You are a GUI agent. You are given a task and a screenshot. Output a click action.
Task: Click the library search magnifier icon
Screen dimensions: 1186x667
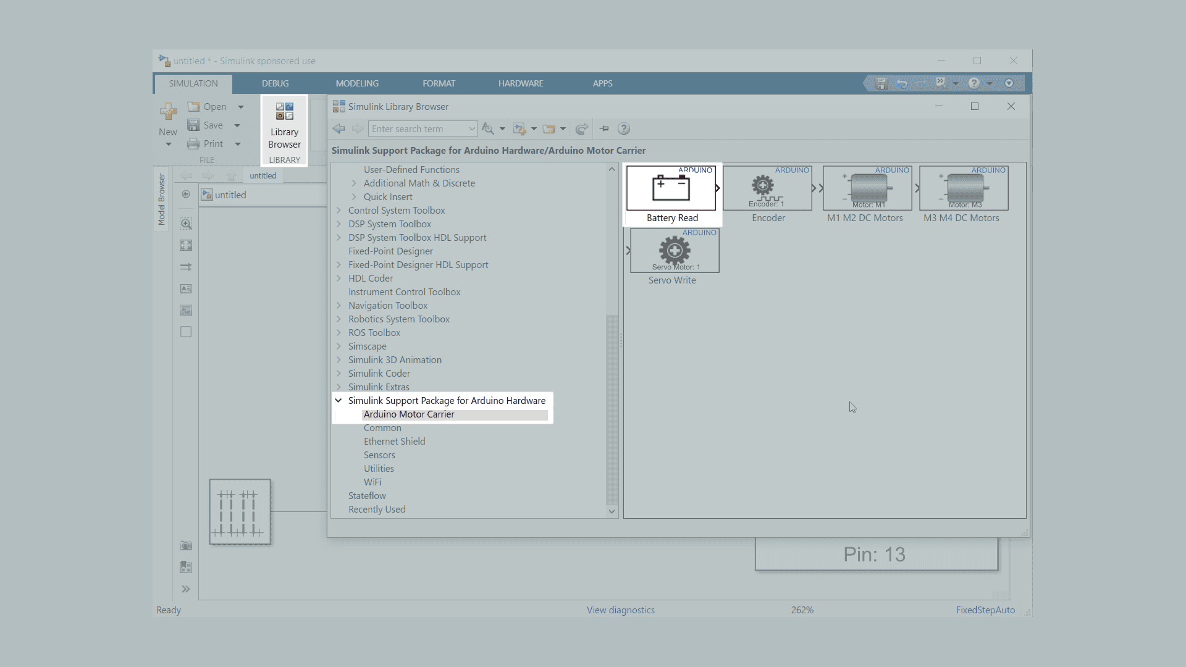click(x=488, y=128)
